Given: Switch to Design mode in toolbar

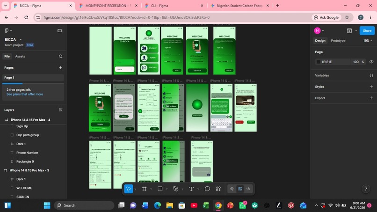Looking at the screenshot, I should pos(240,189).
